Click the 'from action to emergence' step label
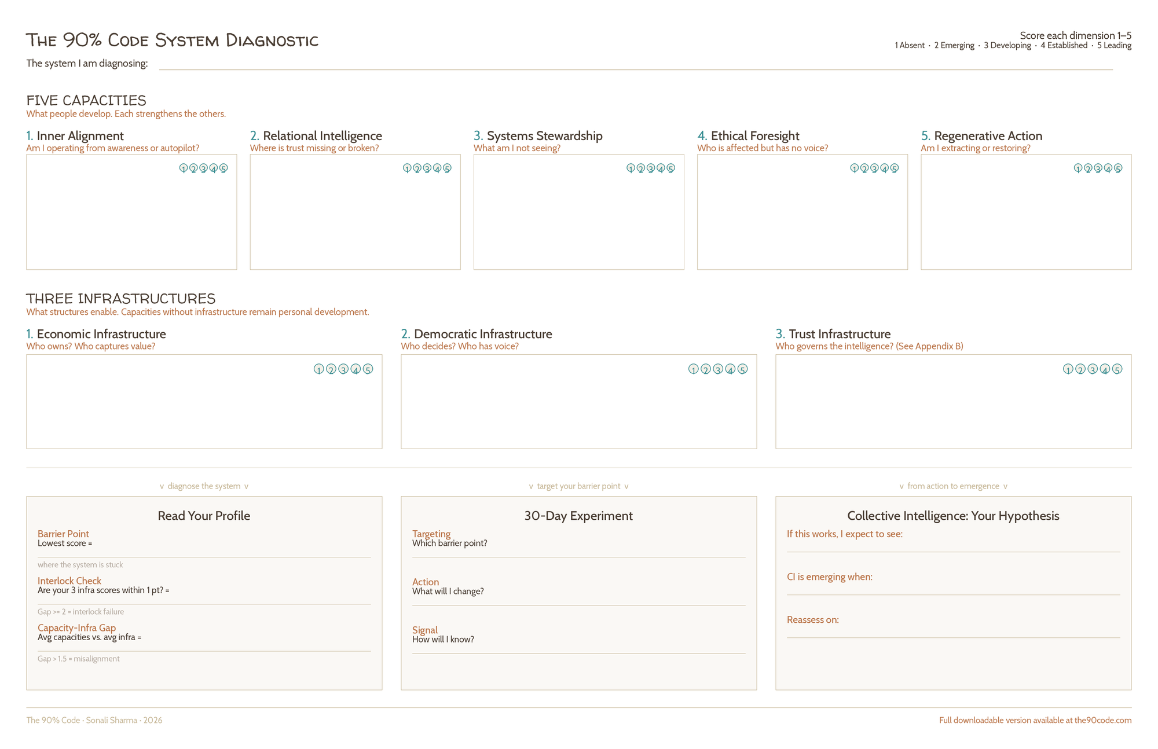 (953, 486)
